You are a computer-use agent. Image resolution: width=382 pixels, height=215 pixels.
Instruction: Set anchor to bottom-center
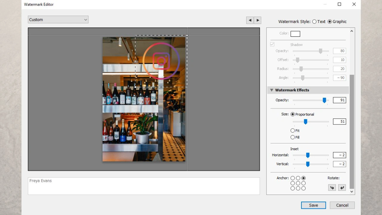(298, 188)
